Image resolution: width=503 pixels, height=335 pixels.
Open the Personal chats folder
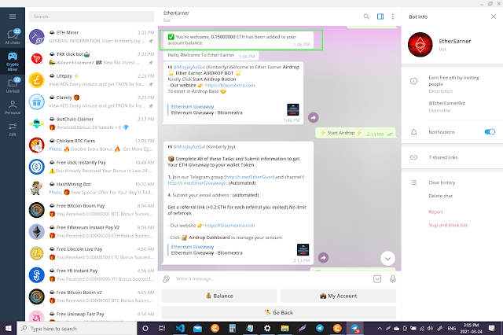click(13, 108)
